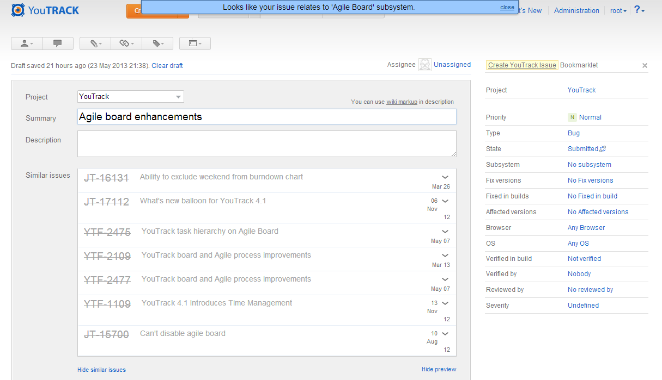
Task: Open the root user menu
Action: click(618, 11)
